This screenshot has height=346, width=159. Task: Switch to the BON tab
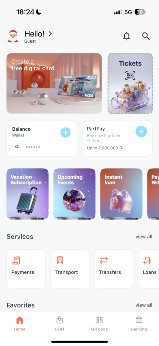[x=59, y=324]
